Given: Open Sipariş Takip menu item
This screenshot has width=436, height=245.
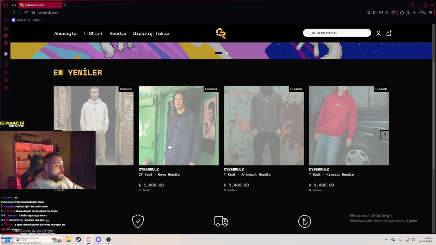Looking at the screenshot, I should (x=151, y=33).
